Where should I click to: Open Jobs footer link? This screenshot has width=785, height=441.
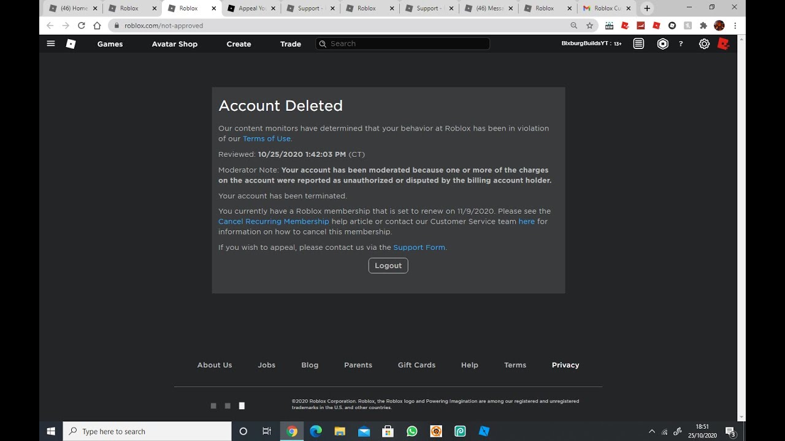click(x=267, y=365)
